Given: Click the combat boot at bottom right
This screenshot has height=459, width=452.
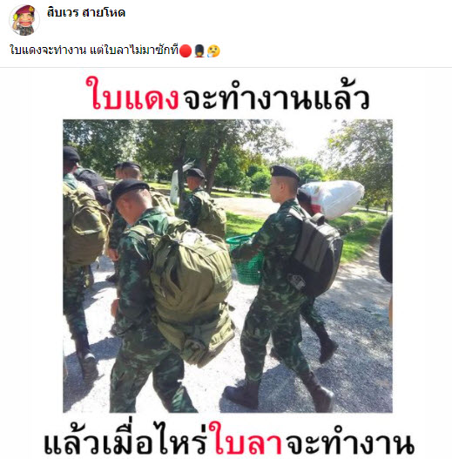Looking at the screenshot, I should 320,394.
